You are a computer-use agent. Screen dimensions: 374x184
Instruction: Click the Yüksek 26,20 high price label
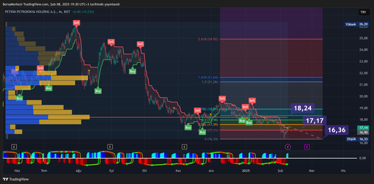[x=356, y=24]
